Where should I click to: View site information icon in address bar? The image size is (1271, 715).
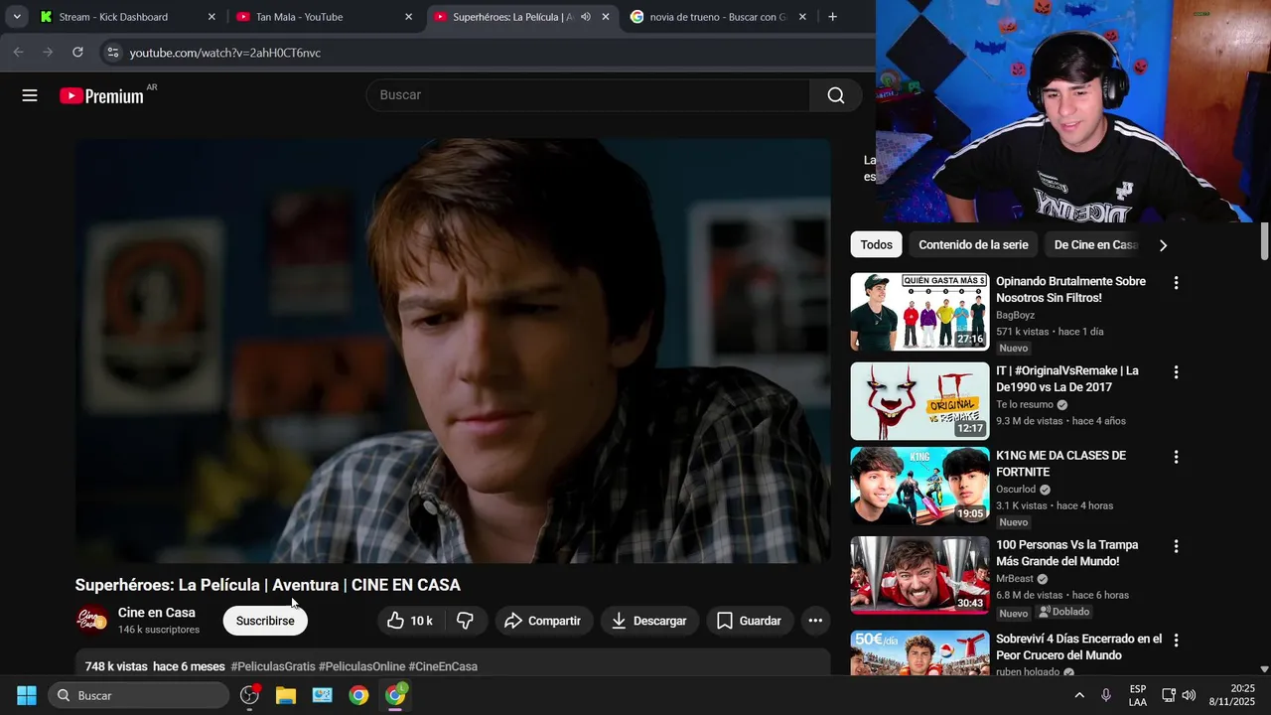(x=112, y=53)
